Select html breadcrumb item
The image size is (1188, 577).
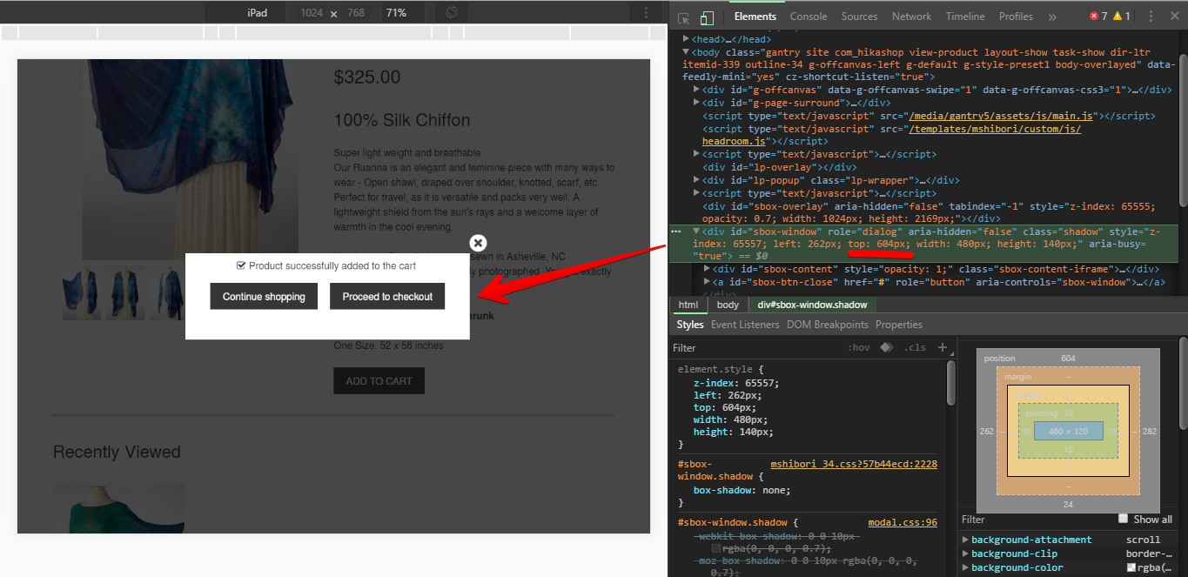point(688,305)
